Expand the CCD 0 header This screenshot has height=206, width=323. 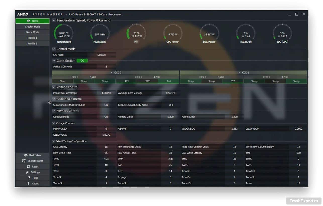(x=116, y=73)
